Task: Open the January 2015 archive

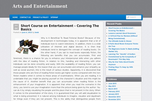Action: pyautogui.click(x=113, y=94)
